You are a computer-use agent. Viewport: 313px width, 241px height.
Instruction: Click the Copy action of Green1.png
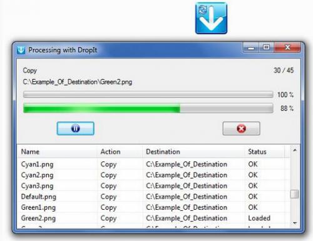pos(108,208)
